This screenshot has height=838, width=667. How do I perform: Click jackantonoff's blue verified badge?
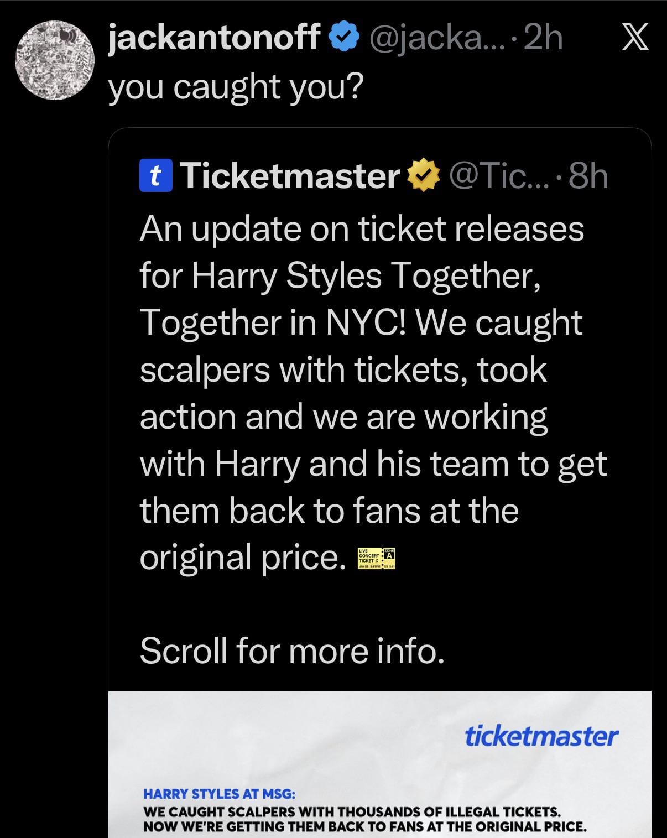pyautogui.click(x=344, y=38)
